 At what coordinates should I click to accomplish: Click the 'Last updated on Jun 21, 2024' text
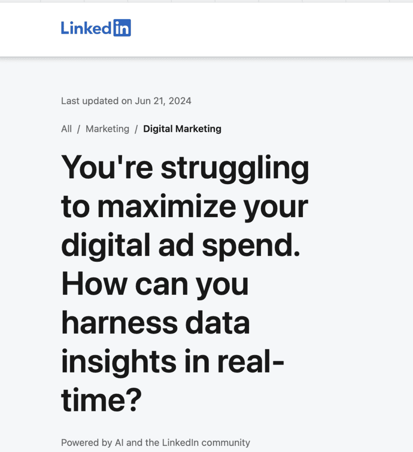(126, 101)
